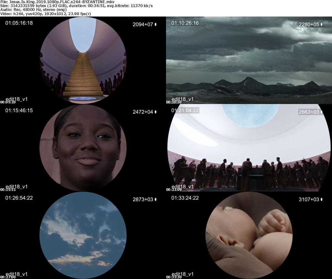Image resolution: width=332 pixels, height=279 pixels.
Task: Select the smiling woman's face thumbnail
Action: [83, 147]
